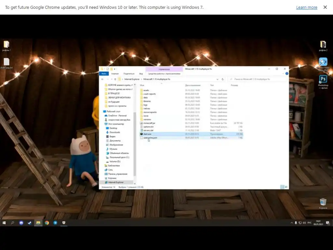333x250 pixels.
Task: Select the options.txt file
Action: [148, 127]
